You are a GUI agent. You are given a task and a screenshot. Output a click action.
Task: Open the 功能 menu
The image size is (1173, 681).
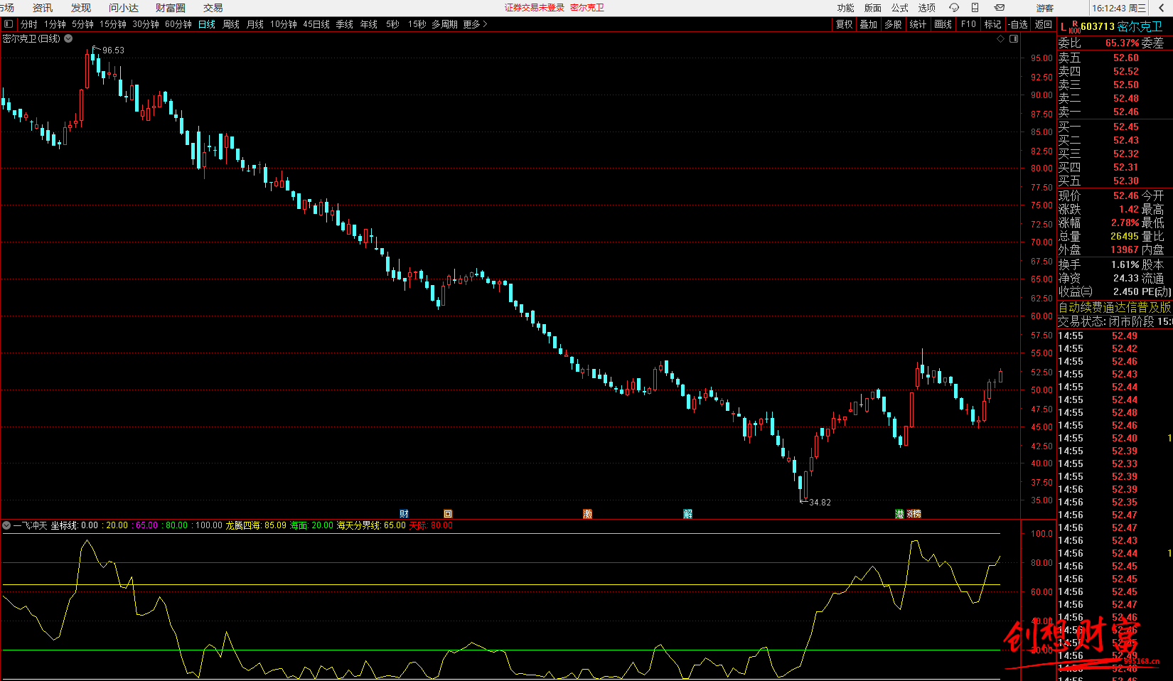pyautogui.click(x=846, y=8)
